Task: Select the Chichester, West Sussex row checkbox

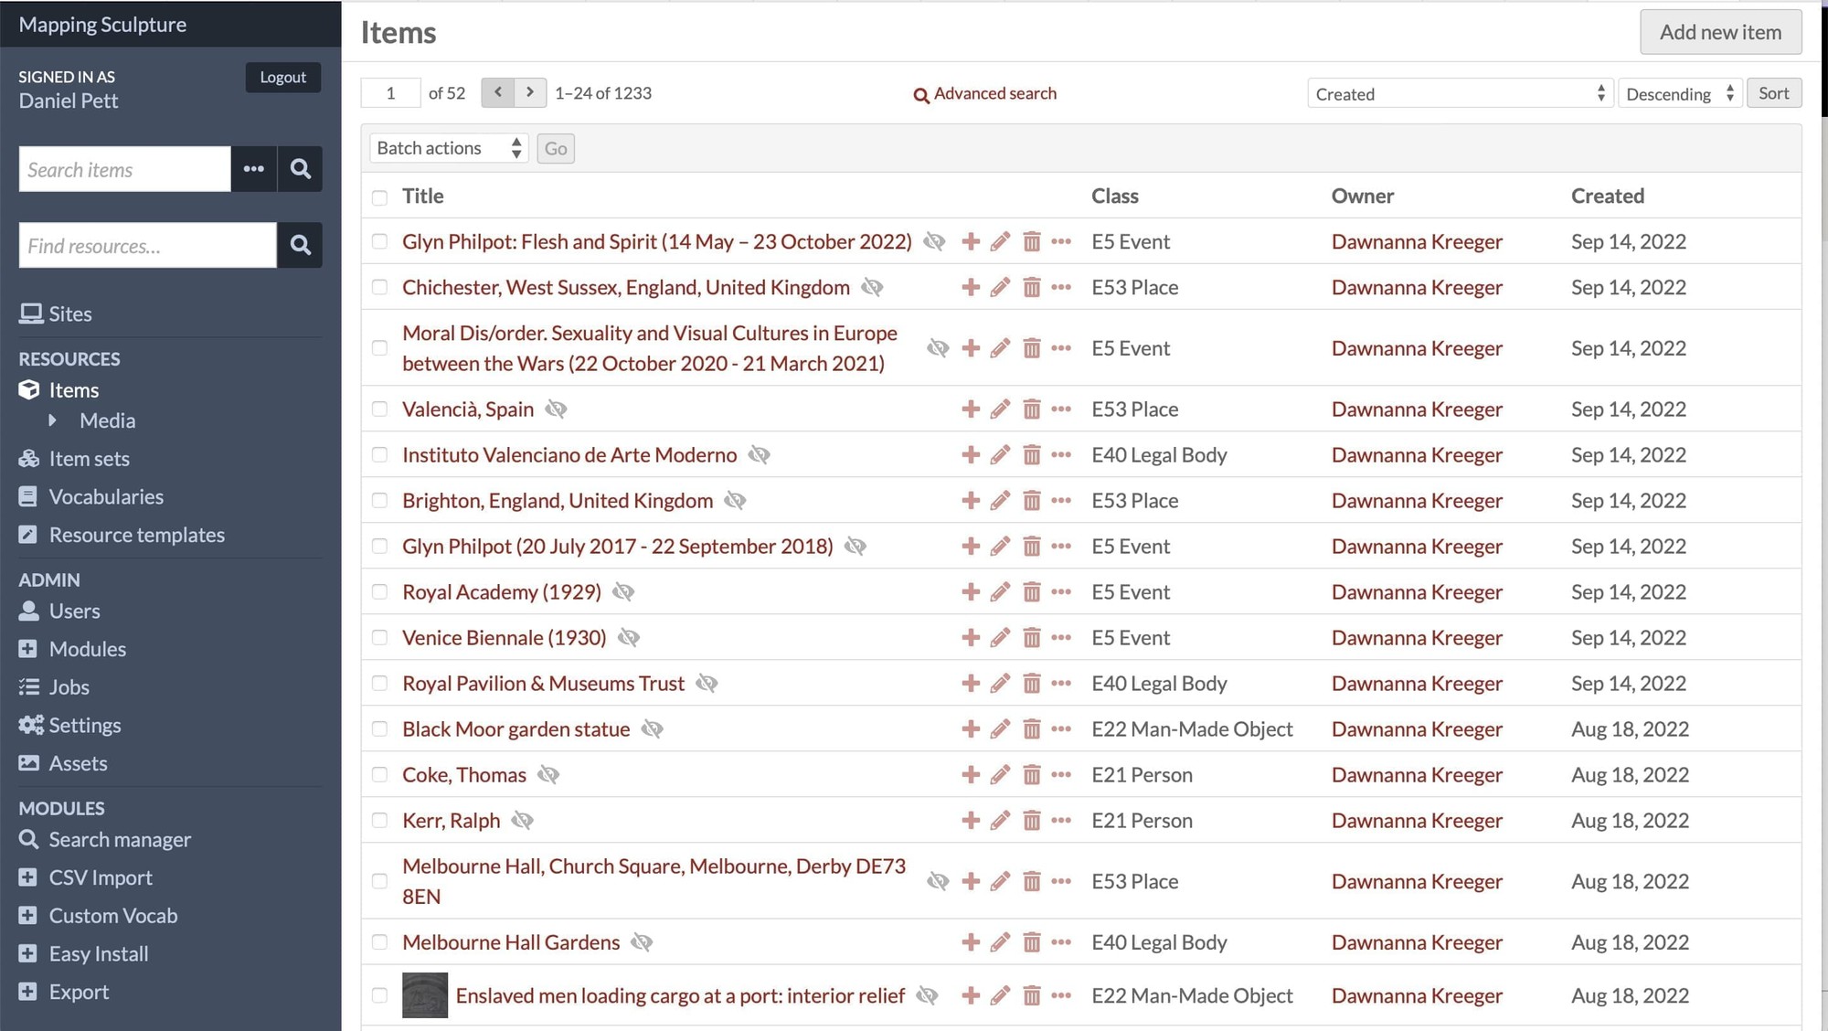Action: pos(379,287)
